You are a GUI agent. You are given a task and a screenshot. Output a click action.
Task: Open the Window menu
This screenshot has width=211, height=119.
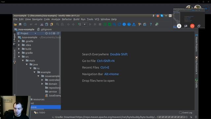[x=105, y=19]
